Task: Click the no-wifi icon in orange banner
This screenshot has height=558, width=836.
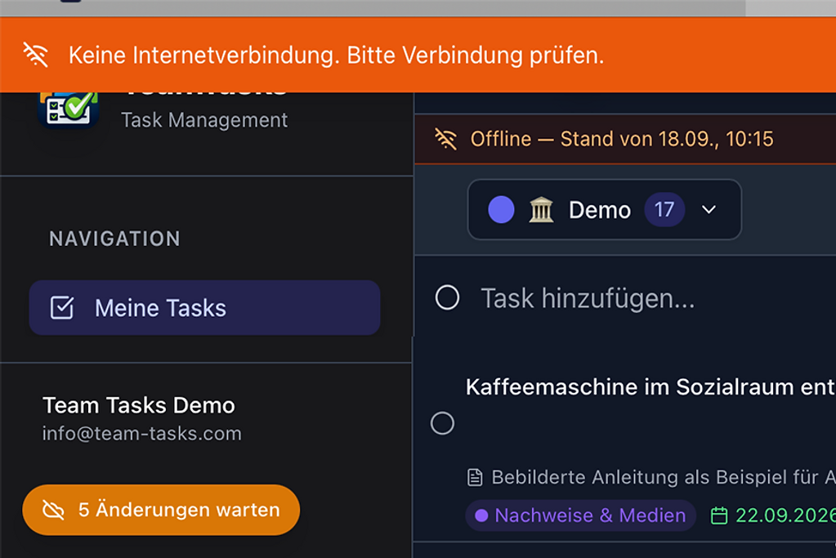Action: [x=36, y=55]
